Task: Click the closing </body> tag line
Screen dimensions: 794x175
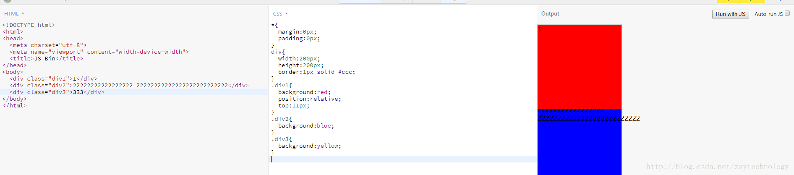Action: pos(15,99)
